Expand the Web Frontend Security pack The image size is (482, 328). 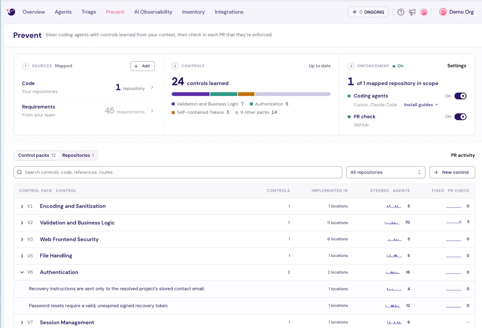coord(22,240)
